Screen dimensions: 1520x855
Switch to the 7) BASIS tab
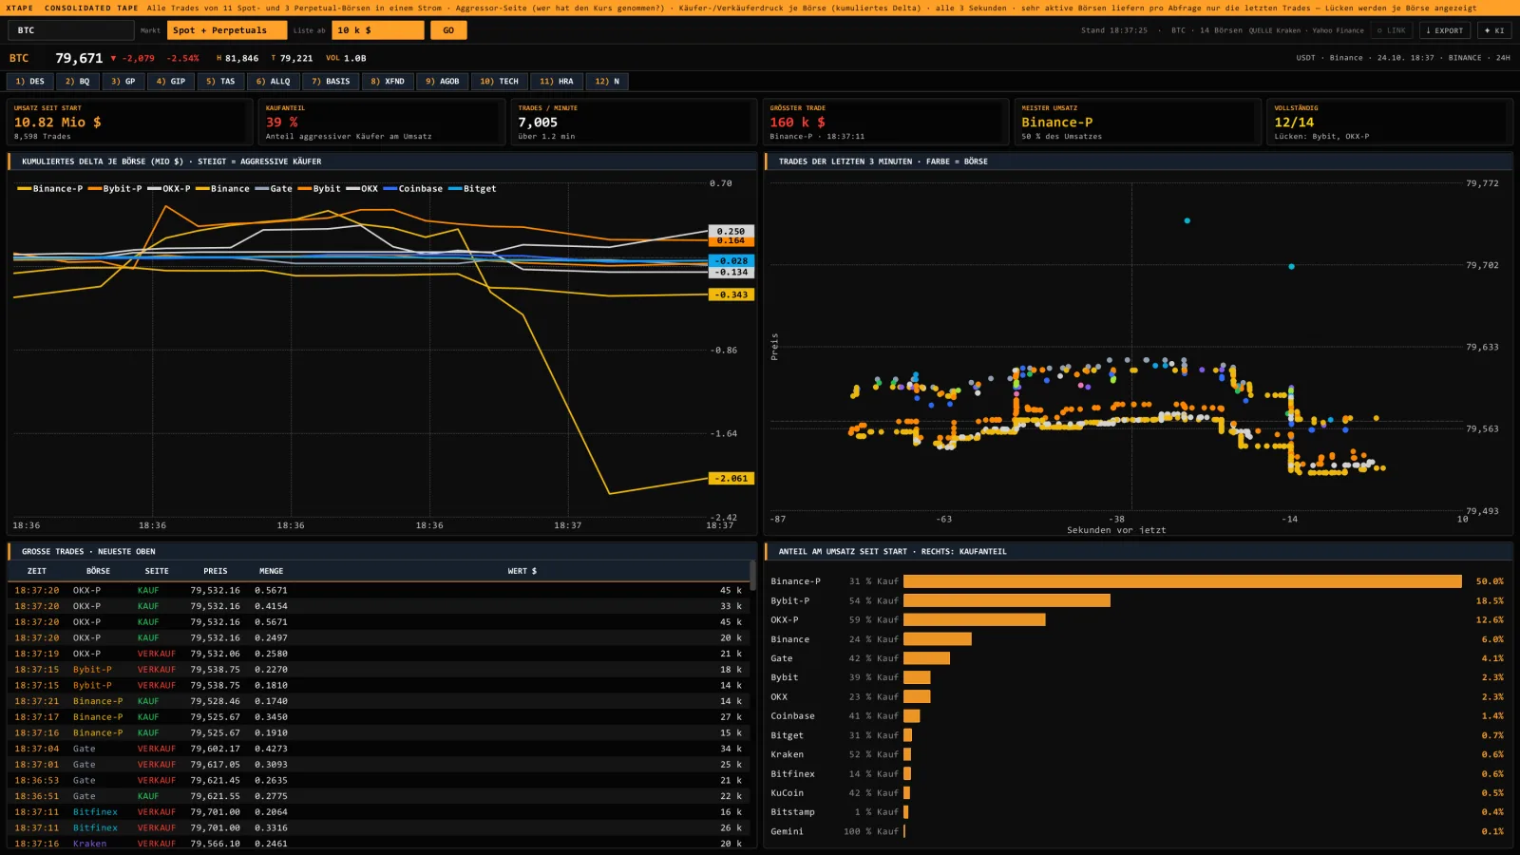pos(331,82)
